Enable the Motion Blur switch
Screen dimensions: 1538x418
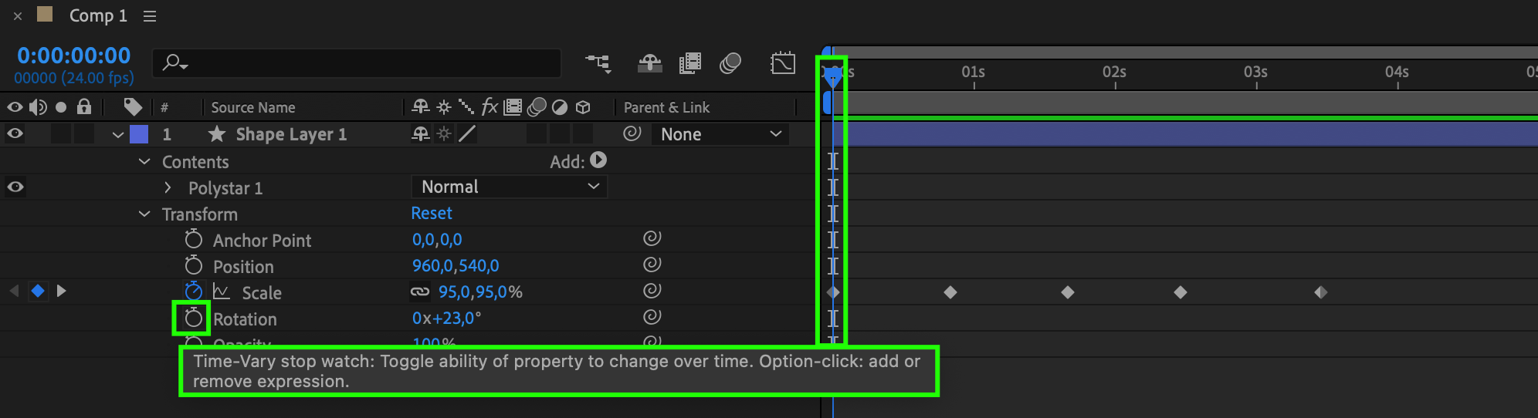click(730, 63)
